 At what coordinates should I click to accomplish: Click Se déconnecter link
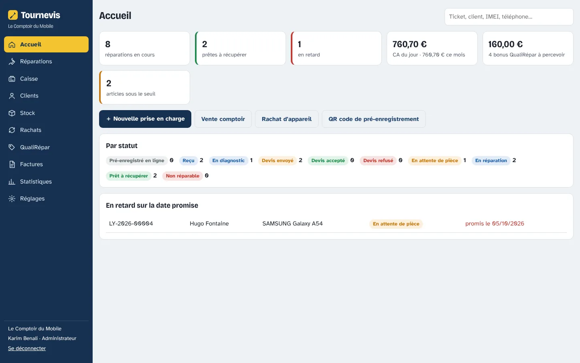pyautogui.click(x=27, y=348)
